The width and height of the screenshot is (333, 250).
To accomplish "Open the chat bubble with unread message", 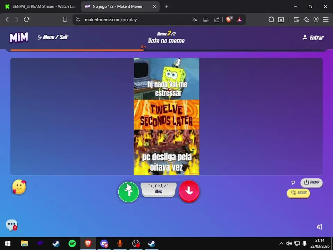I will click(x=11, y=225).
